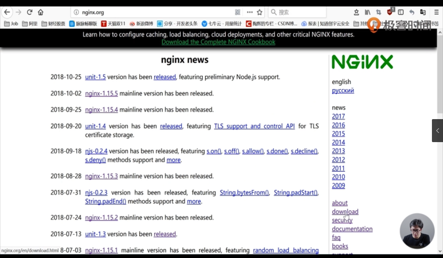Viewport: 443px width, 258px height.
Task: Open 报表 | 知道创宇云安全 bookmark
Action: point(325,23)
